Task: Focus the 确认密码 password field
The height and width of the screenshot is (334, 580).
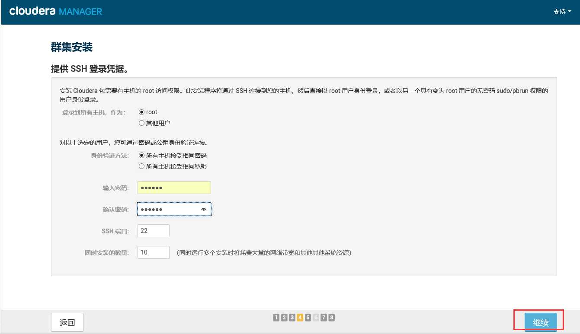Action: click(174, 209)
